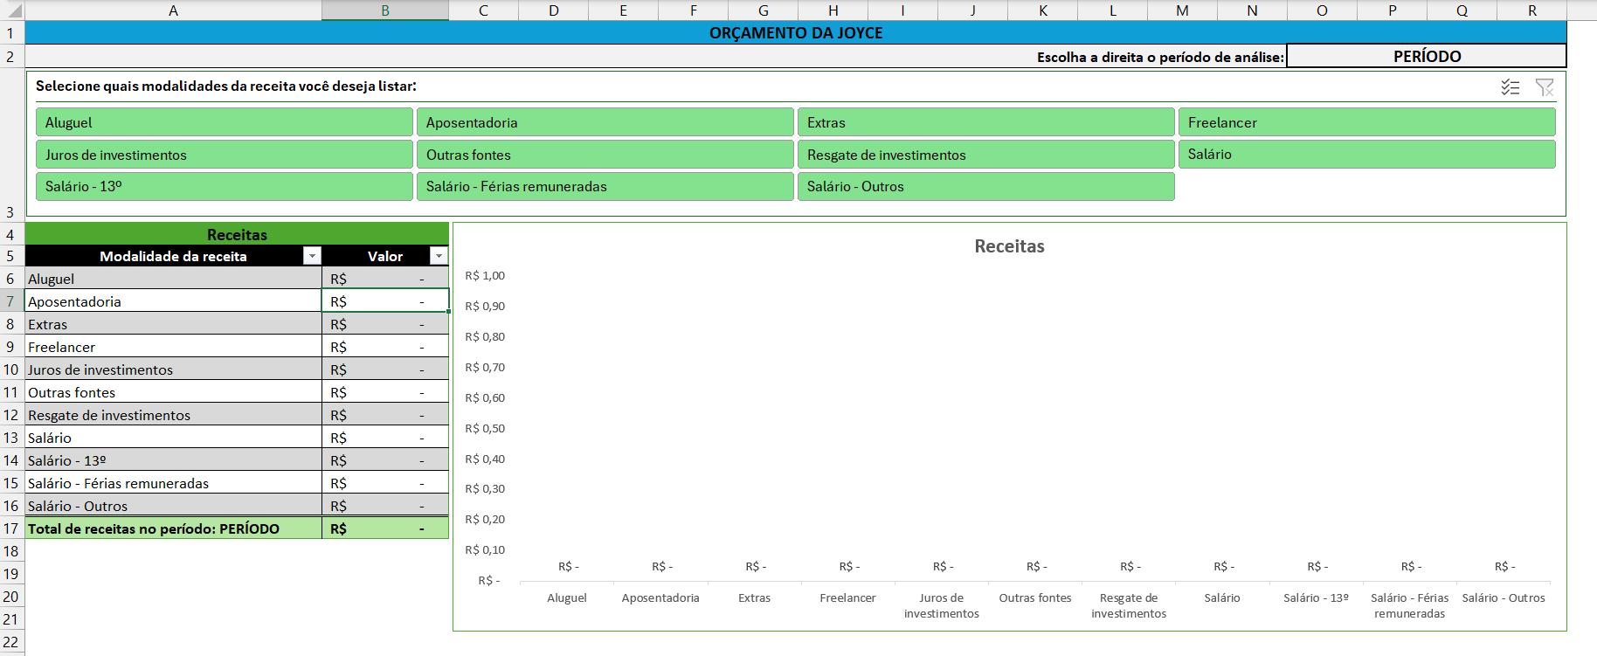Select row 4 header
This screenshot has width=1597, height=656.
coord(11,234)
